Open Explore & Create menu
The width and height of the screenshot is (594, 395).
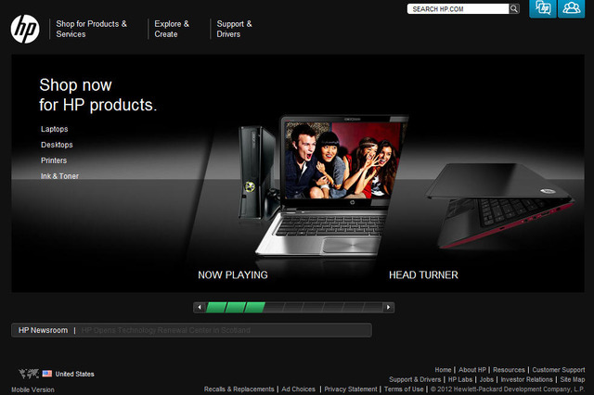click(172, 29)
